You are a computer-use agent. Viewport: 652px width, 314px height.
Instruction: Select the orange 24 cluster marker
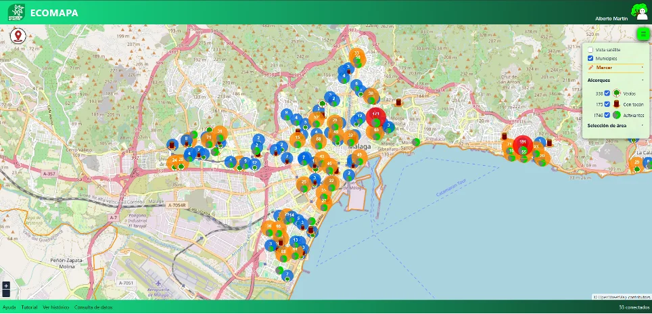174,161
